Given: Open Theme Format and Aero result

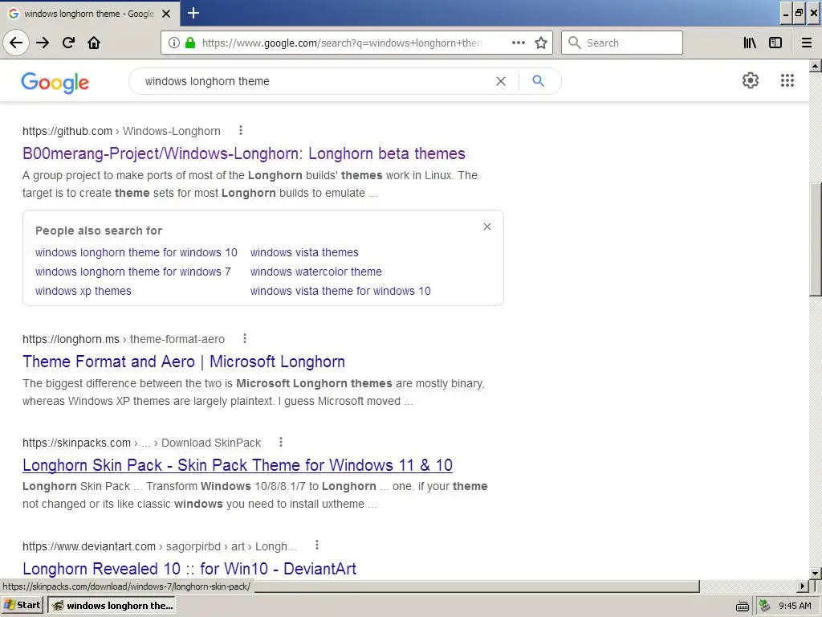Looking at the screenshot, I should coord(184,362).
